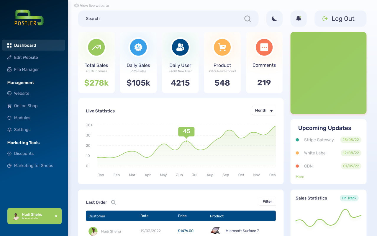This screenshot has width=377, height=236.
Task: Click the search magnifier icon in search bar
Action: pos(247,19)
